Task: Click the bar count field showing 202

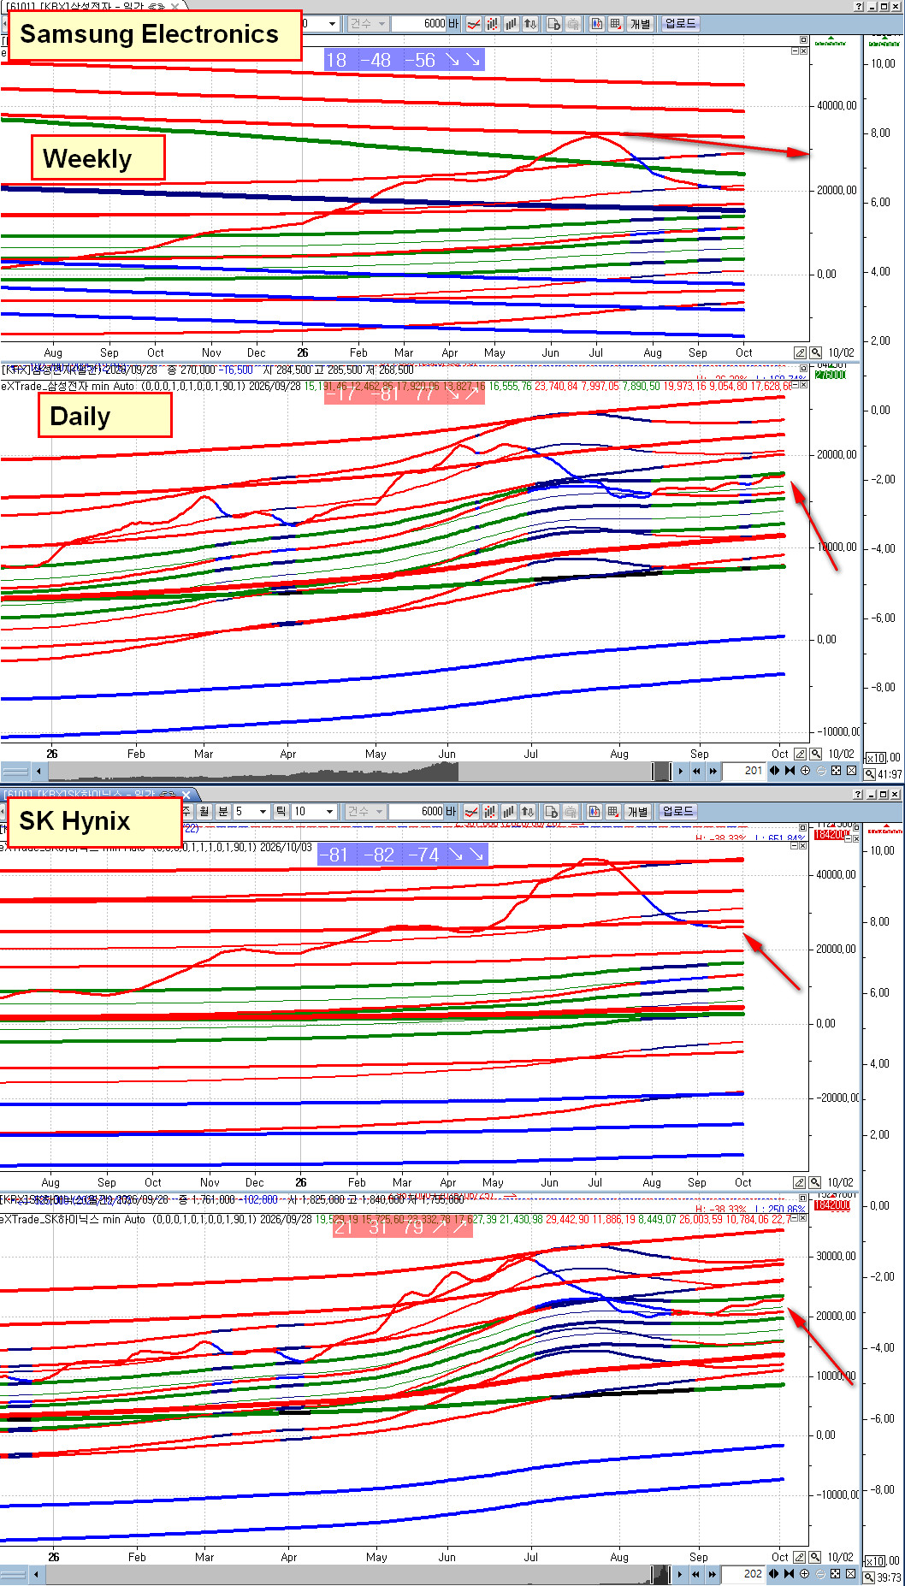Action: coord(742,1574)
